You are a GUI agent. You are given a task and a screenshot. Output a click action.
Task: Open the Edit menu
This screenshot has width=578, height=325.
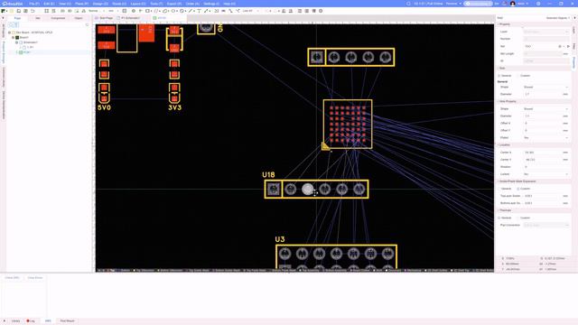click(49, 4)
